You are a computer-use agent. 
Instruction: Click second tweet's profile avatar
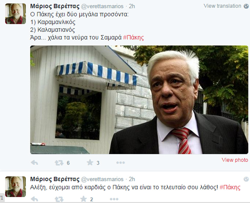click(x=15, y=186)
